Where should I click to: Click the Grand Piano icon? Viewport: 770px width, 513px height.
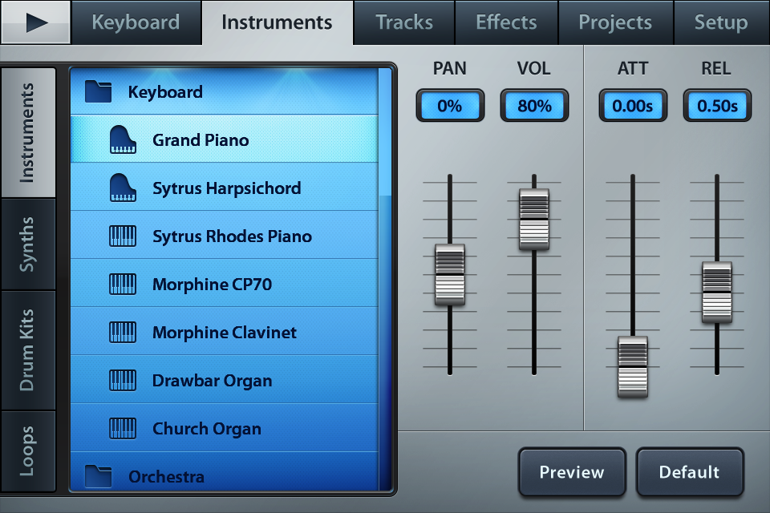pos(122,140)
